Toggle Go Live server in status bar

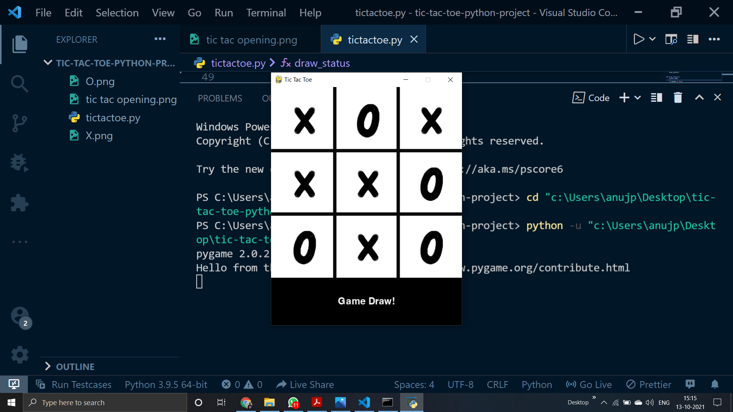coord(589,385)
